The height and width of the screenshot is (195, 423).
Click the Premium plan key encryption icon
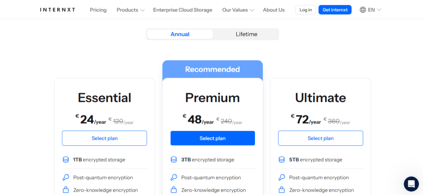(173, 178)
